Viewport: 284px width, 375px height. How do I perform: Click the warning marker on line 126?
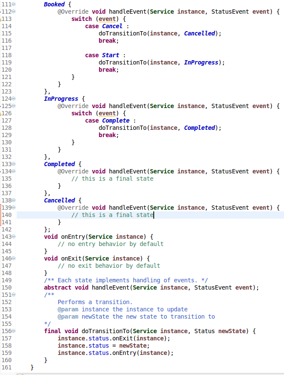(x=1, y=113)
